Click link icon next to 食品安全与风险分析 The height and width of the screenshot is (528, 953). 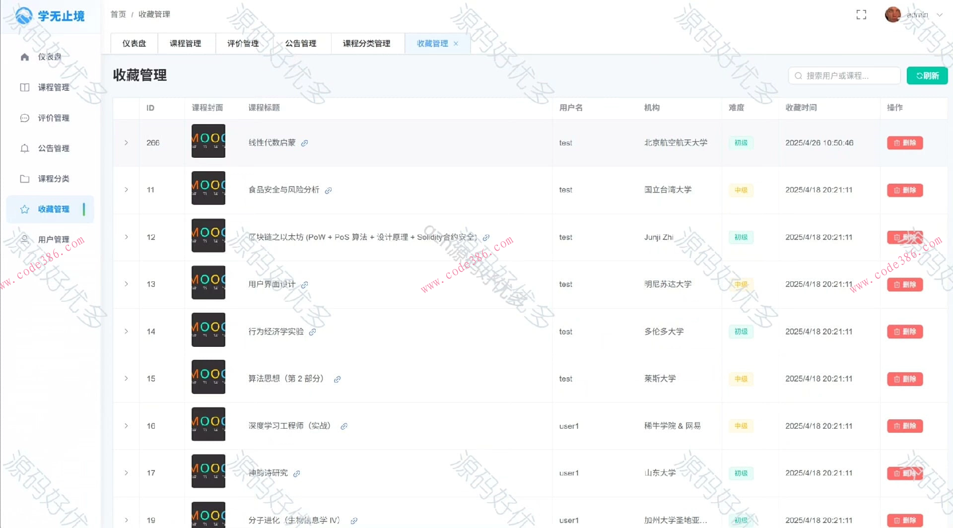(329, 190)
